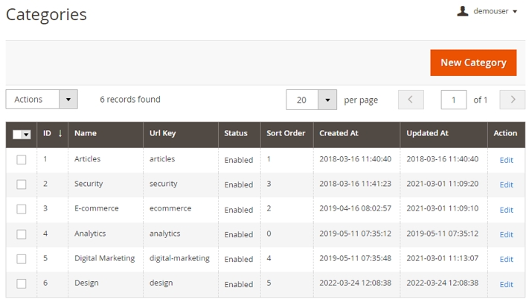529x302 pixels.
Task: Open the select-all checkbox dropdown in header
Action: pyautogui.click(x=27, y=135)
